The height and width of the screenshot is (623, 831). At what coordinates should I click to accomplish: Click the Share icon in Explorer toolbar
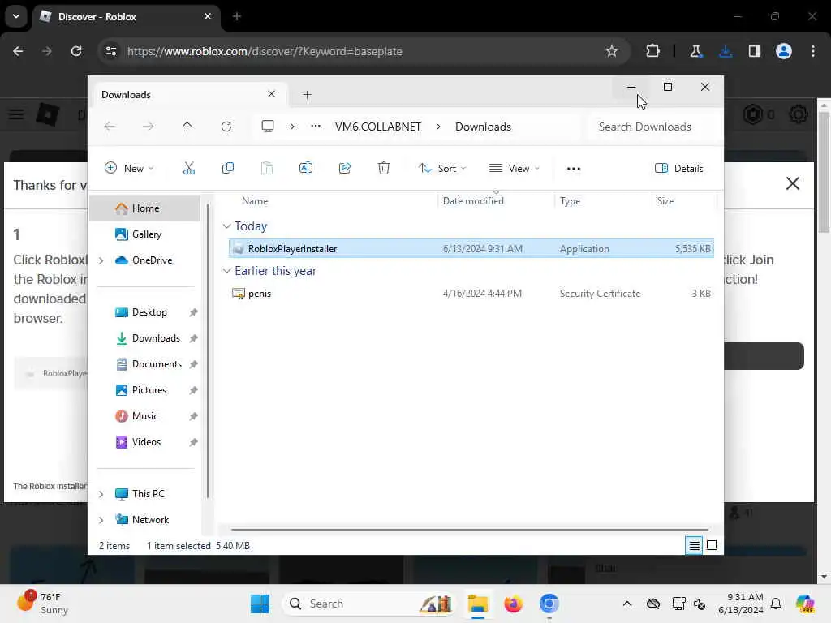pyautogui.click(x=344, y=169)
